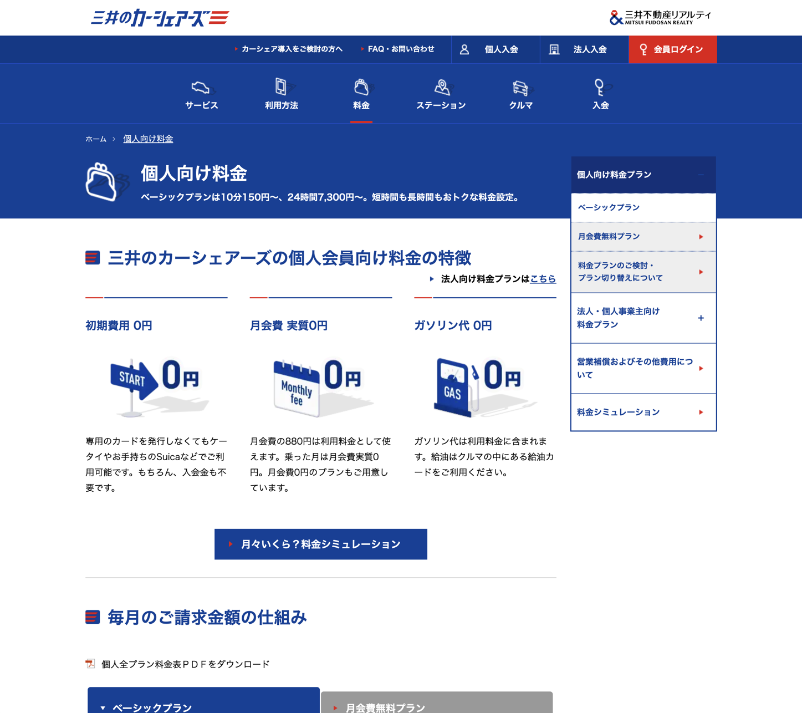Click the red arrow beside 月会費無料プラン sidebar item

tap(701, 237)
